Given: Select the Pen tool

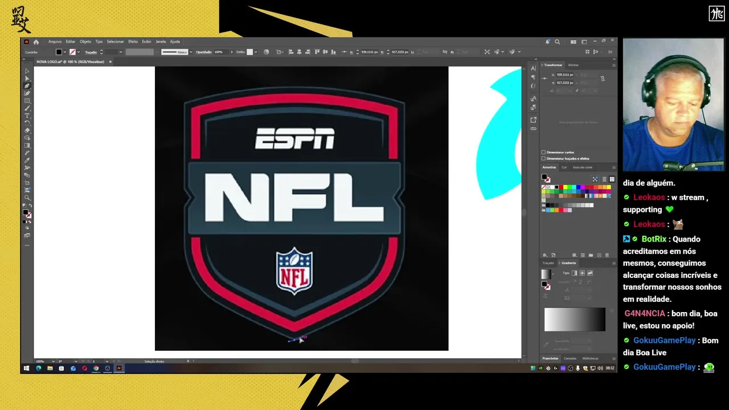Looking at the screenshot, I should pyautogui.click(x=27, y=85).
